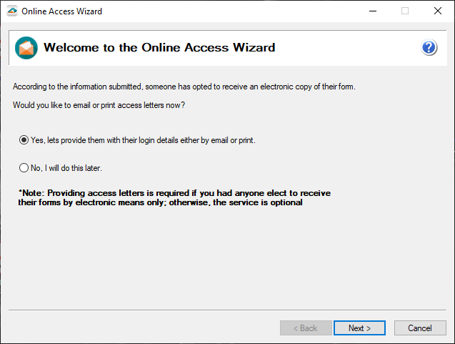Click the greyed-out maximize window button
The image size is (455, 344).
coord(404,11)
